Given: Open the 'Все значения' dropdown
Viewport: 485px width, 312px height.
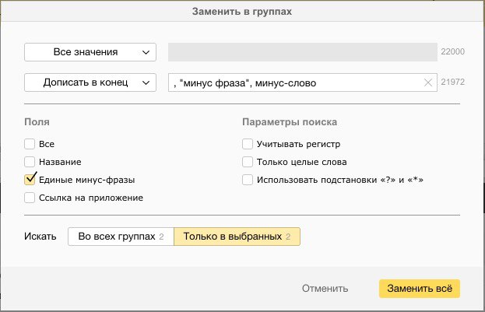Looking at the screenshot, I should (90, 52).
